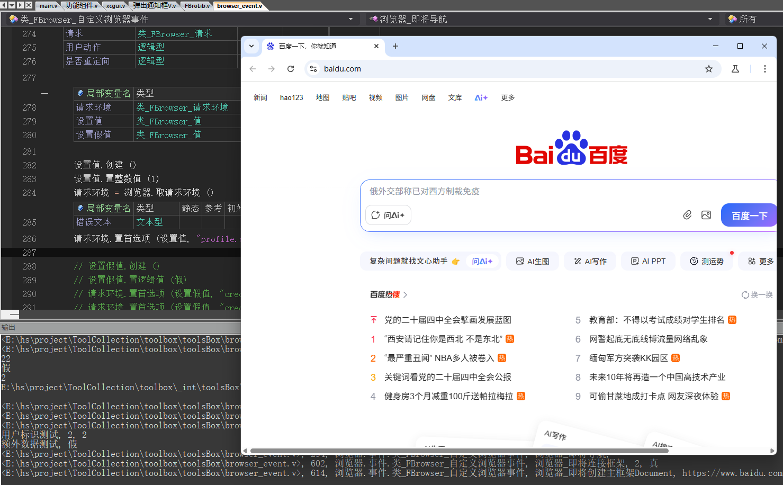783x485 pixels.
Task: Refresh hot searches with 换一换
Action: click(x=757, y=295)
